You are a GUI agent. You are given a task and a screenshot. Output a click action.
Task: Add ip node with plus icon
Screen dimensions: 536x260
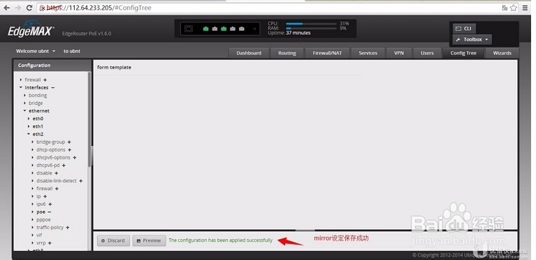(45, 196)
